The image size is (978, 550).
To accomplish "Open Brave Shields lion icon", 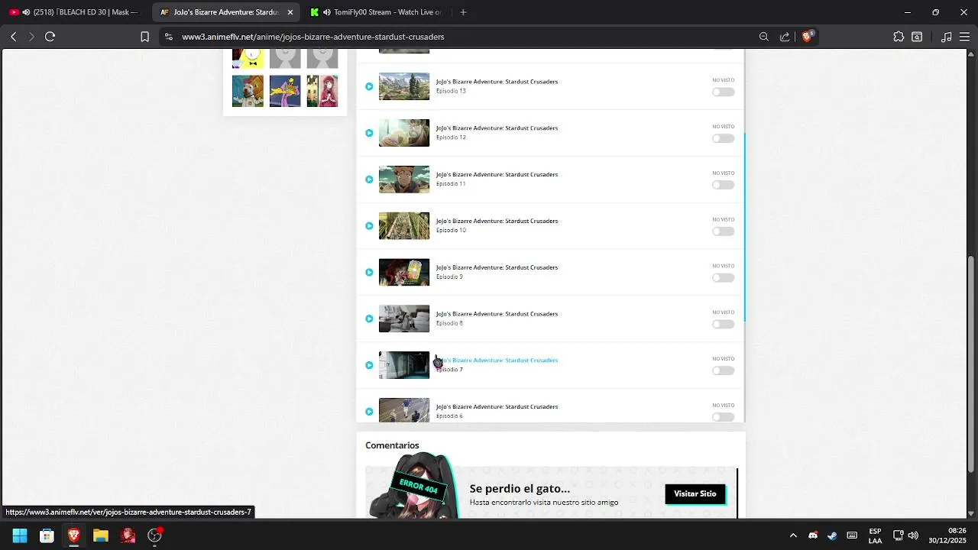I will 807,37.
